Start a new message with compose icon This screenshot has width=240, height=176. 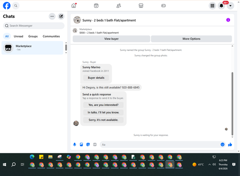tap(61, 16)
